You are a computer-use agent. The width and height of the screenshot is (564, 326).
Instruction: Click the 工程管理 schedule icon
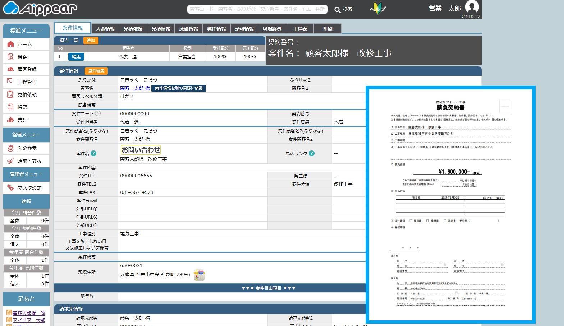point(10,81)
